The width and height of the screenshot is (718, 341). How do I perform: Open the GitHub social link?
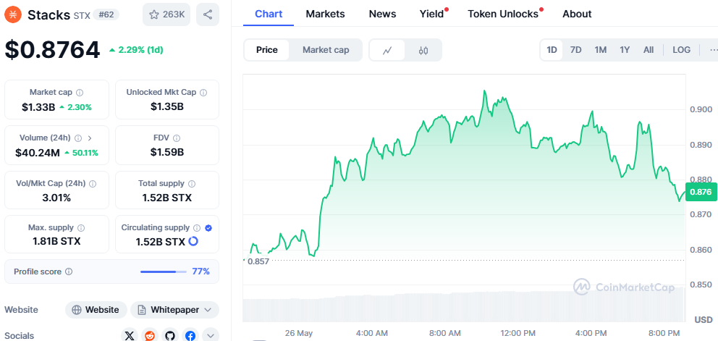coord(170,336)
